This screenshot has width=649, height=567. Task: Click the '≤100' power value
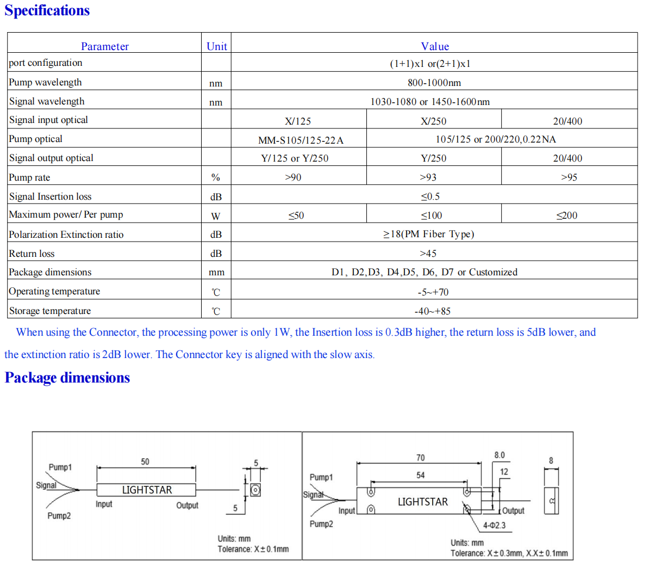[x=432, y=215]
